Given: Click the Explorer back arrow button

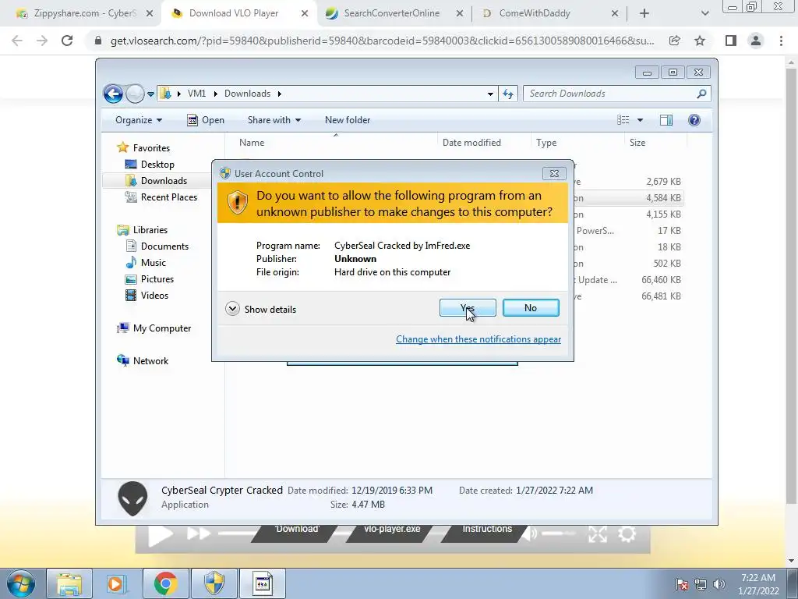Looking at the screenshot, I should (113, 94).
